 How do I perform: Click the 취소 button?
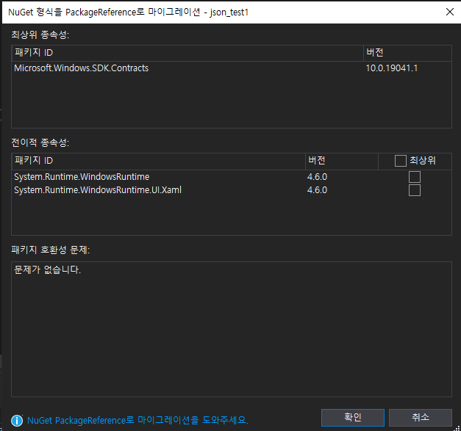point(420,417)
